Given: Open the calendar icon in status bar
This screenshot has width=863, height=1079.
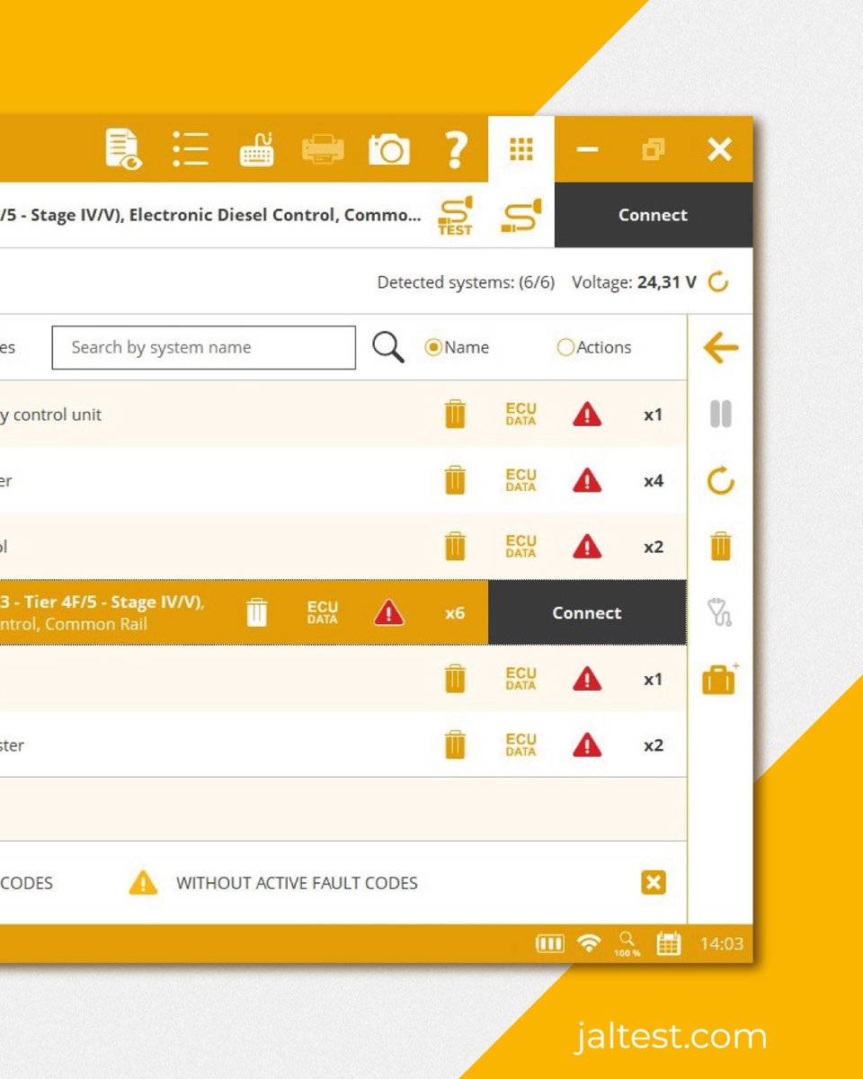Looking at the screenshot, I should click(x=668, y=944).
